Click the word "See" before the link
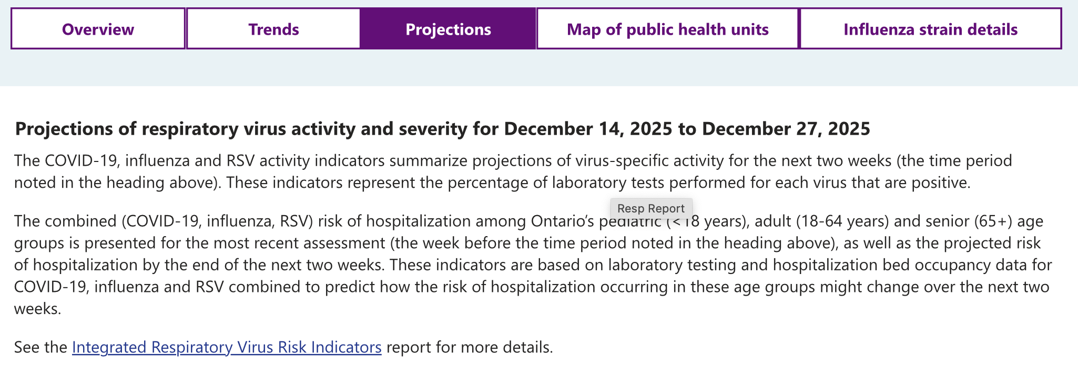The width and height of the screenshot is (1078, 365). coord(25,347)
